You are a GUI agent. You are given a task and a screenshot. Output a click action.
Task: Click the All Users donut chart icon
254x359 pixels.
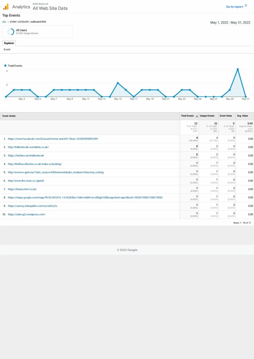click(11, 32)
